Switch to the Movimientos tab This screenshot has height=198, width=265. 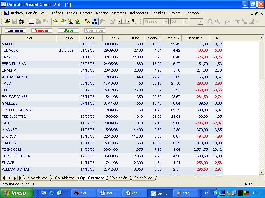37,178
